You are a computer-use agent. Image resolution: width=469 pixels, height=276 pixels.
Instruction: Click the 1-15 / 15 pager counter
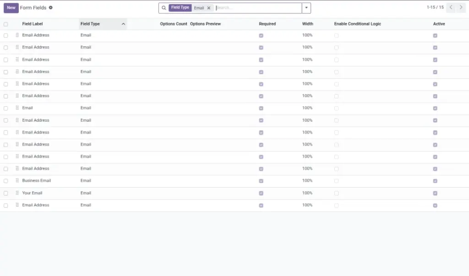pyautogui.click(x=435, y=7)
